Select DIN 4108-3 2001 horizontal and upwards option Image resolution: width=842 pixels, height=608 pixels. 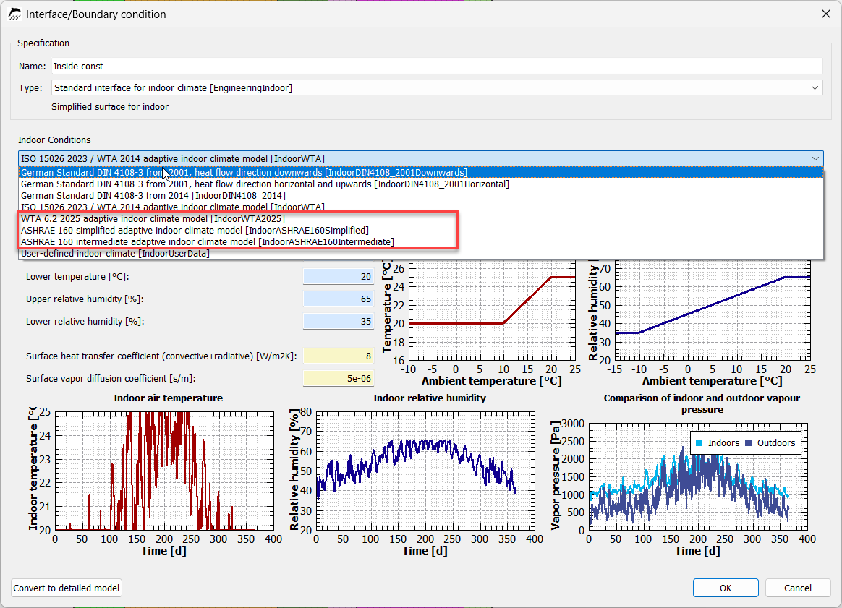pos(421,184)
